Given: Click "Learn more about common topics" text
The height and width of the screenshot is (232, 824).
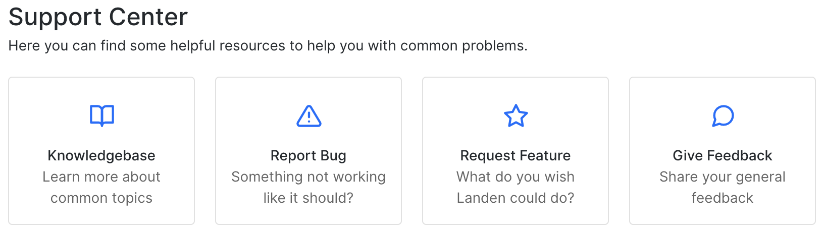Looking at the screenshot, I should pos(101,187).
